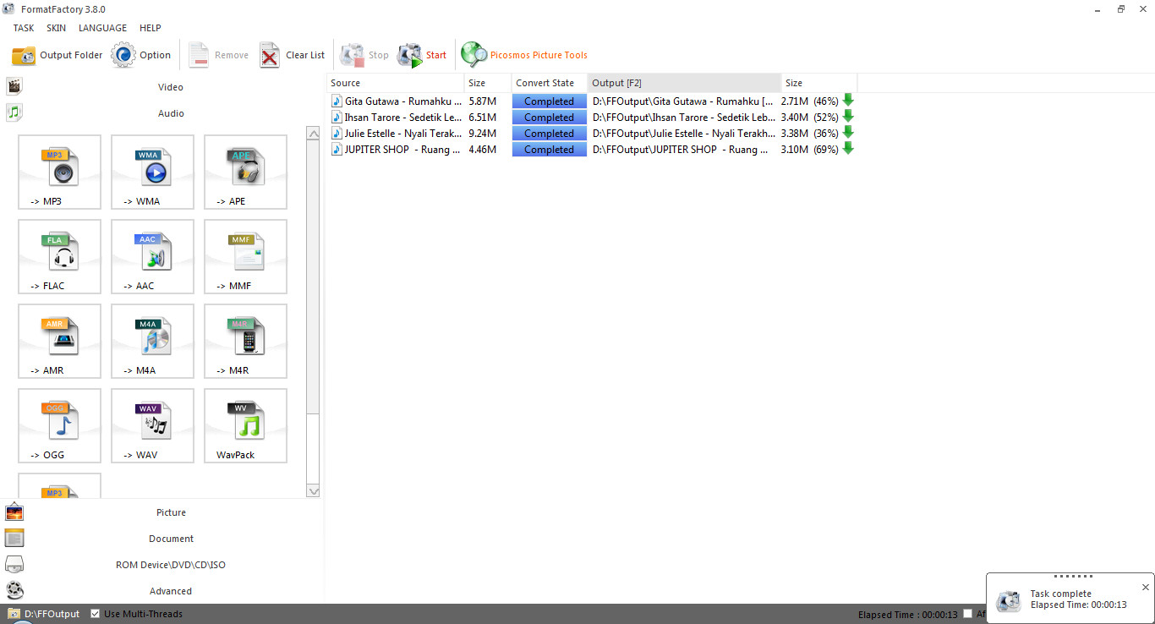The width and height of the screenshot is (1155, 624).
Task: Open the HELP menu
Action: pyautogui.click(x=150, y=28)
